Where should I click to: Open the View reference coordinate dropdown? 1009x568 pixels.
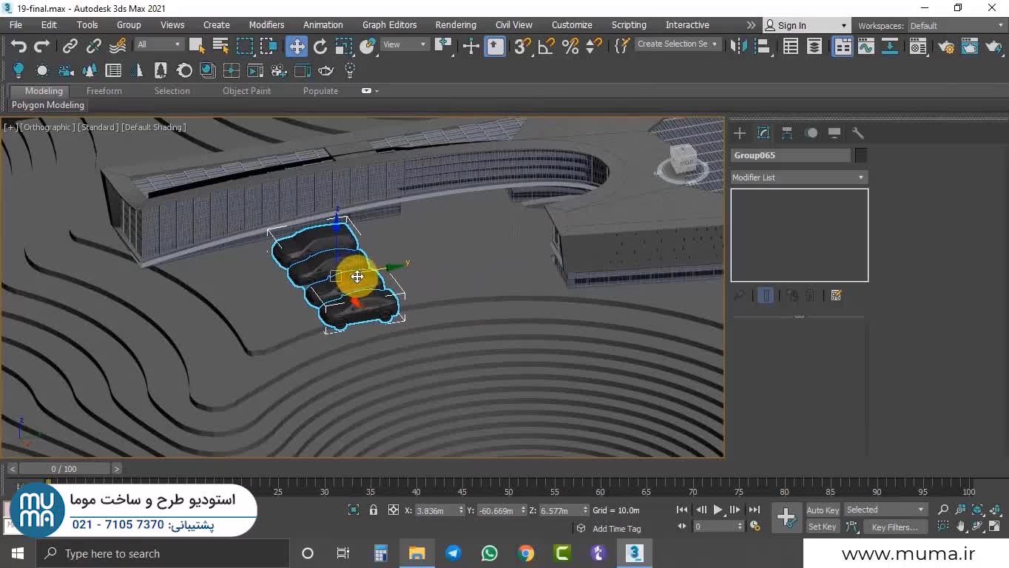(x=405, y=44)
